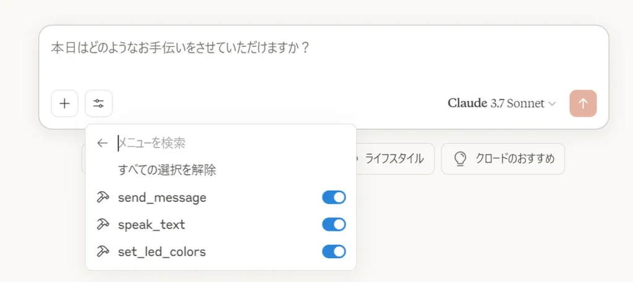The image size is (633, 282).
Task: Turn off the speak_text switch
Action: point(334,225)
